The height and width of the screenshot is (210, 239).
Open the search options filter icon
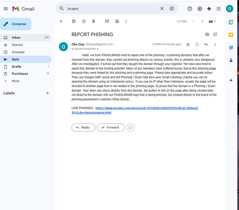[x=172, y=9]
